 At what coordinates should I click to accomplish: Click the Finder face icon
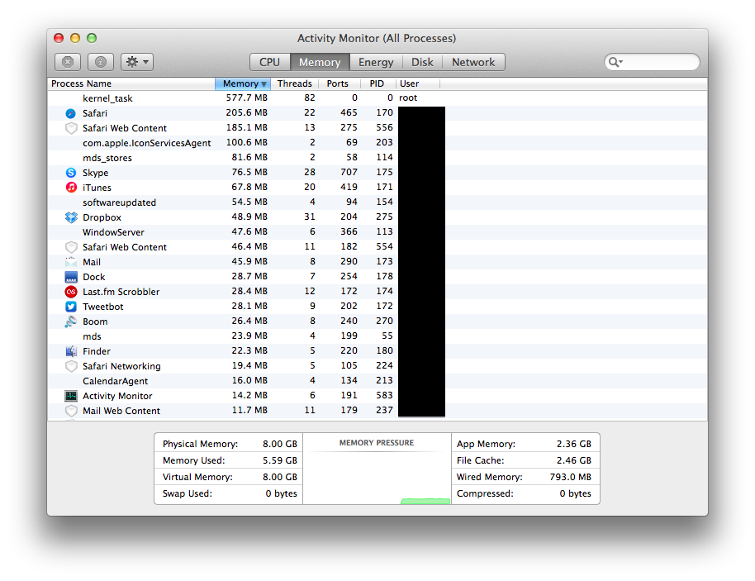coord(71,351)
